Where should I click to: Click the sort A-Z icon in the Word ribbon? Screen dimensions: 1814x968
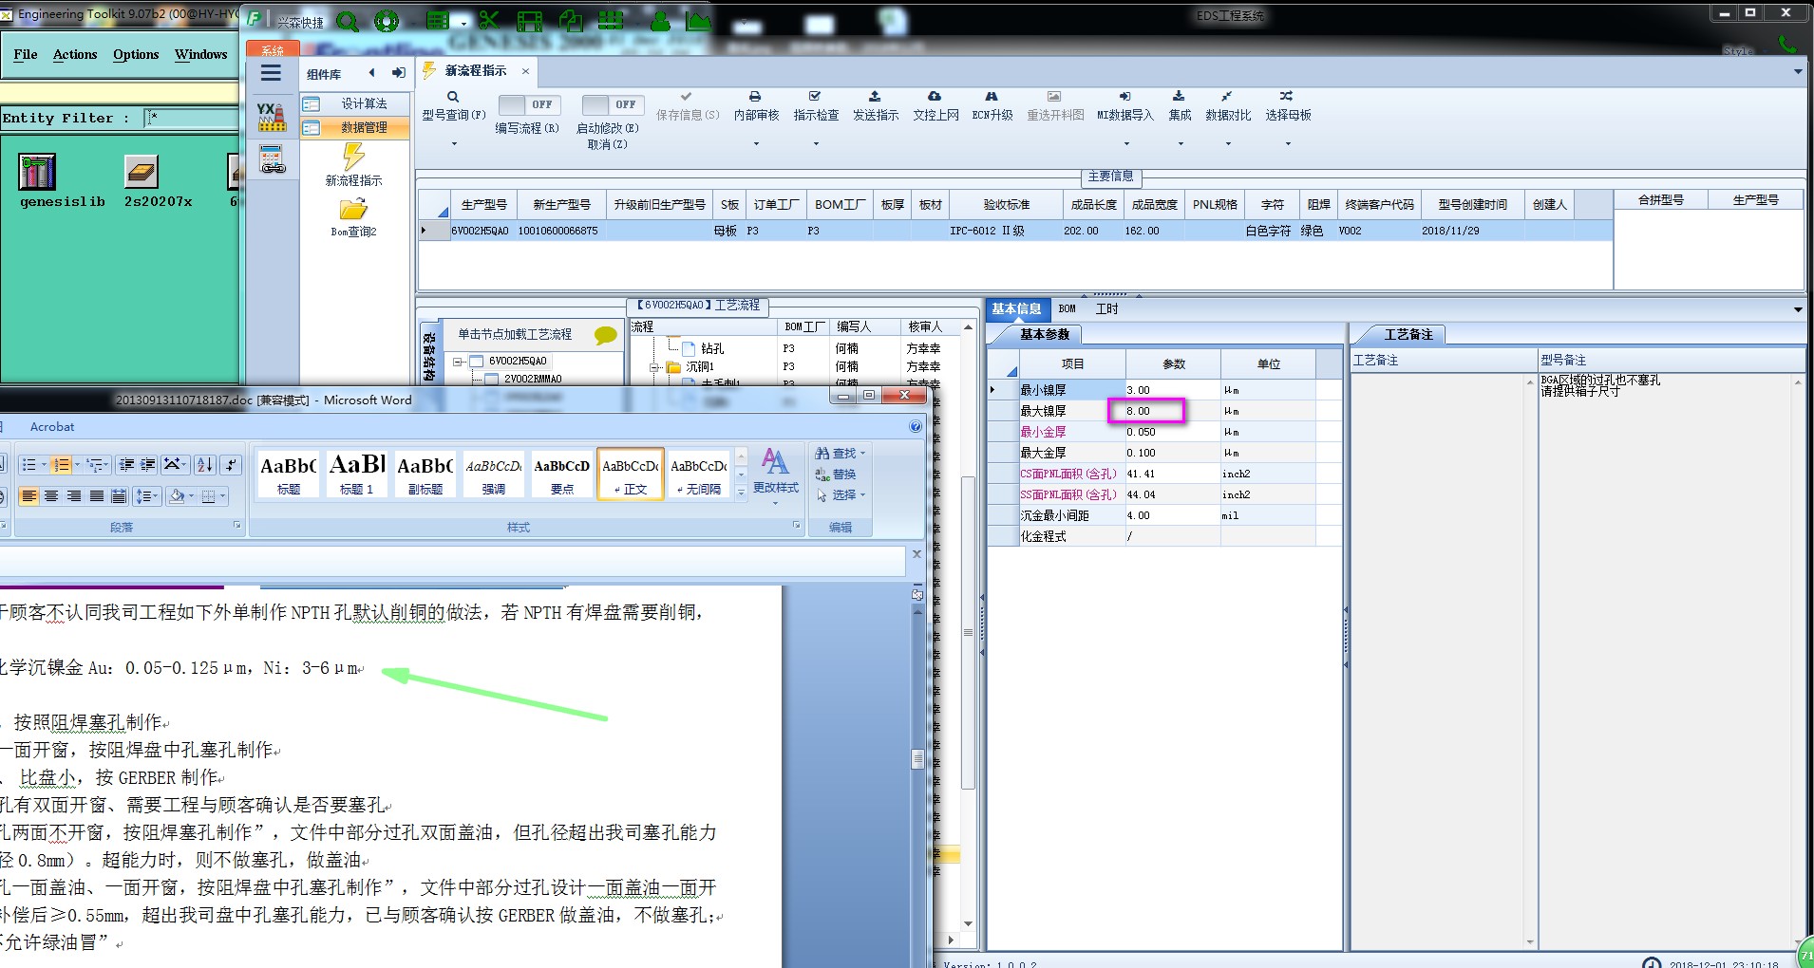(204, 465)
